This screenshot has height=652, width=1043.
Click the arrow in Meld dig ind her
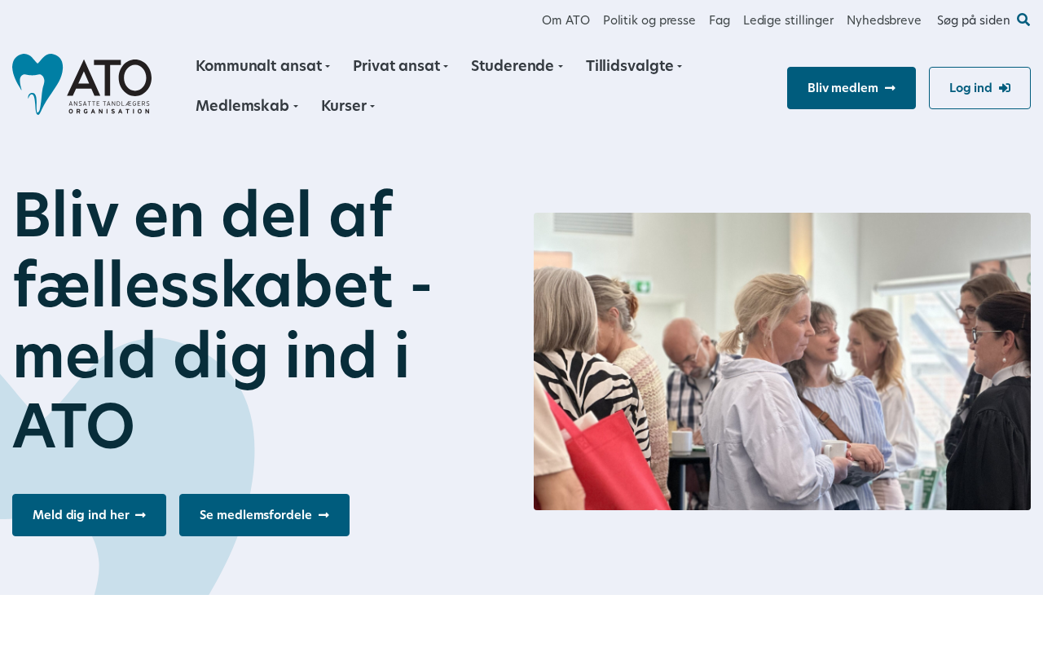click(140, 515)
